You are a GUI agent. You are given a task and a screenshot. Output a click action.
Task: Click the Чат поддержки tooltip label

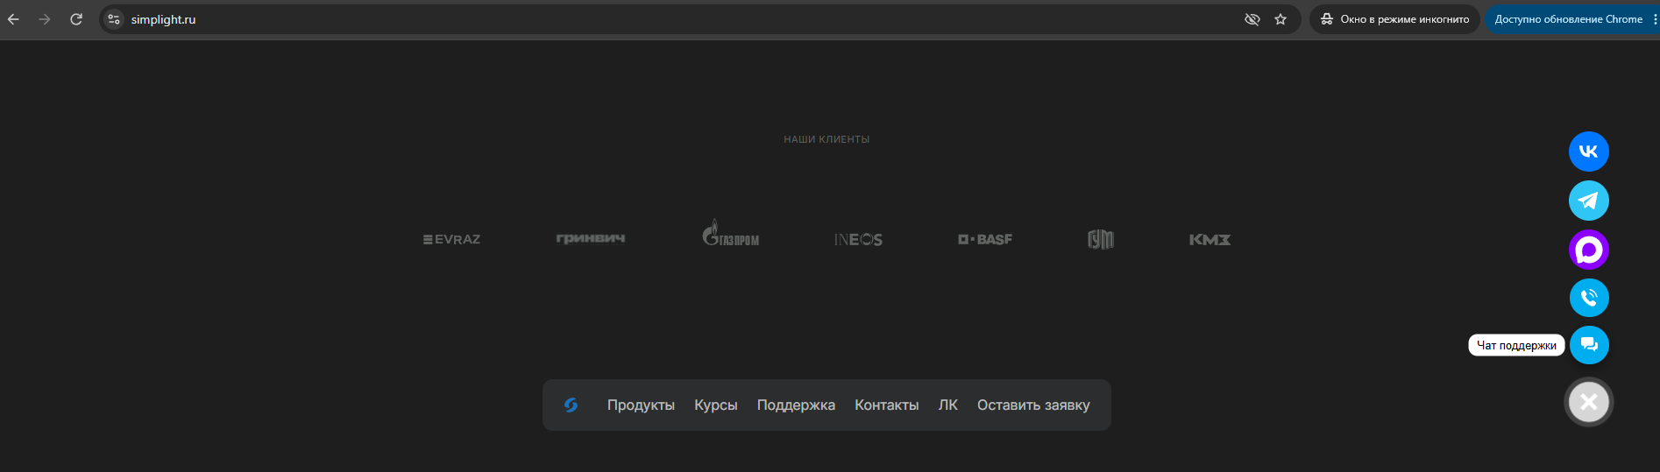pyautogui.click(x=1516, y=345)
